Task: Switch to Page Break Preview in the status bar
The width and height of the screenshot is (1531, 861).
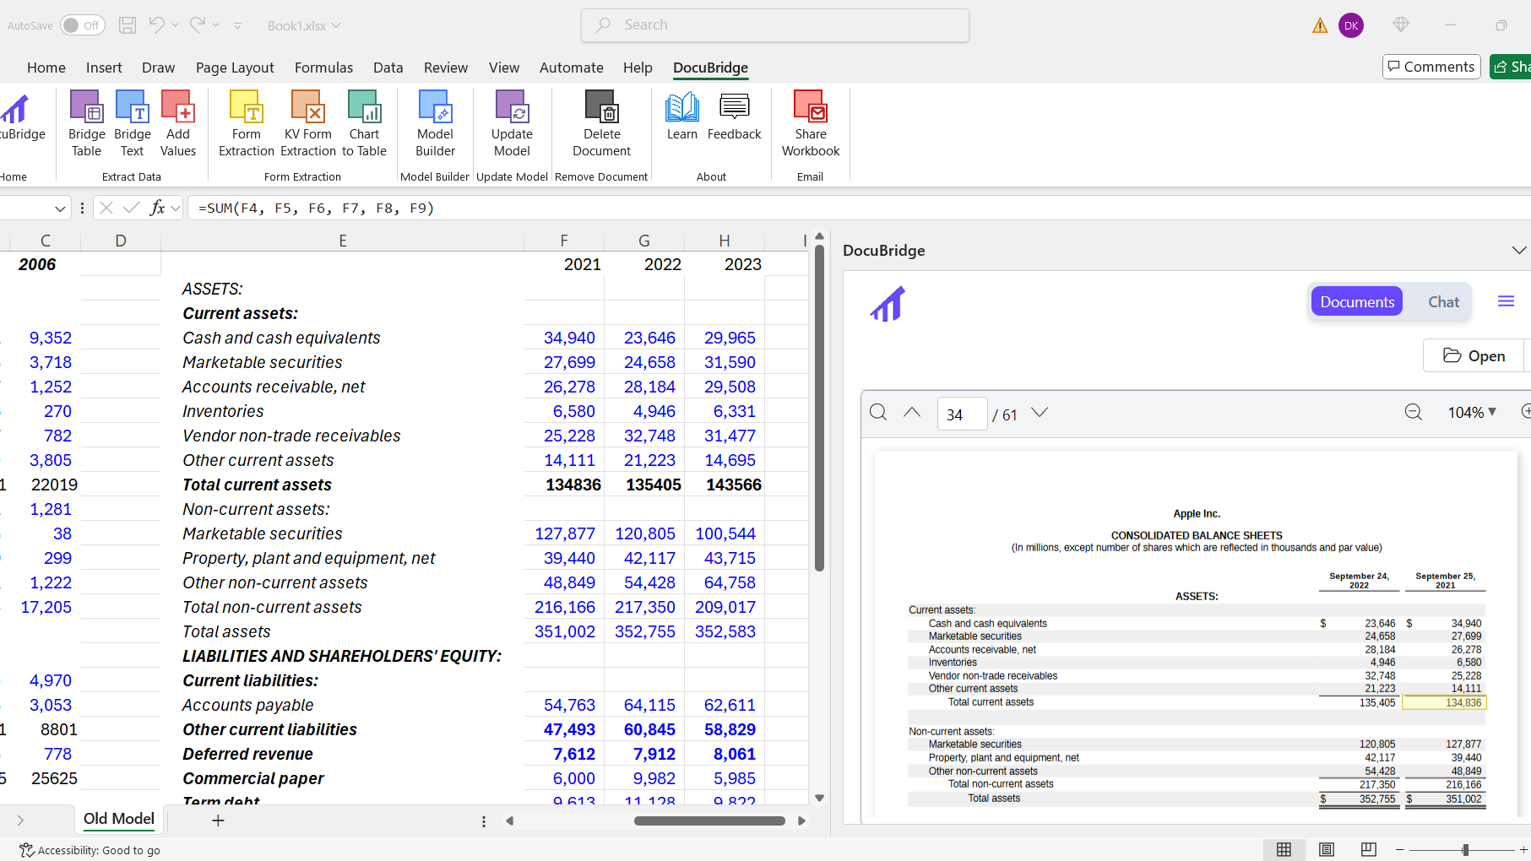Action: pos(1369,850)
